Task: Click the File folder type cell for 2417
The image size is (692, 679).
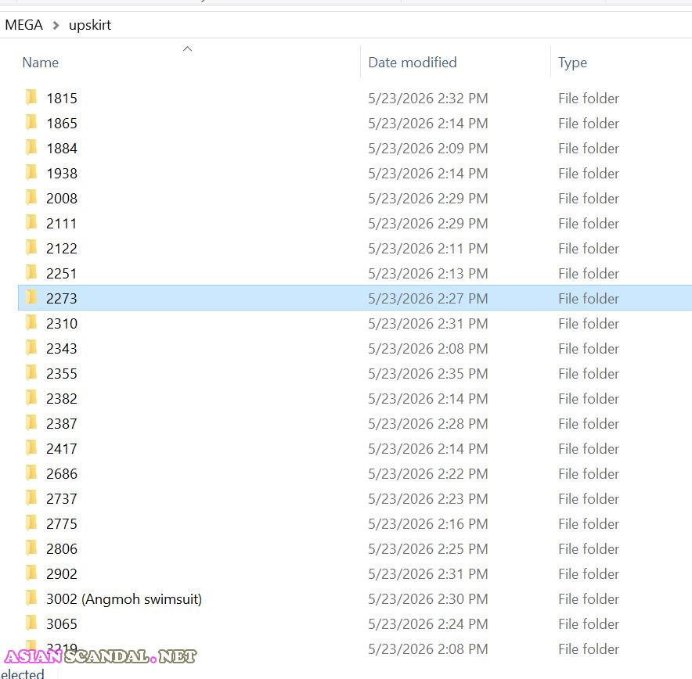Action: click(589, 449)
